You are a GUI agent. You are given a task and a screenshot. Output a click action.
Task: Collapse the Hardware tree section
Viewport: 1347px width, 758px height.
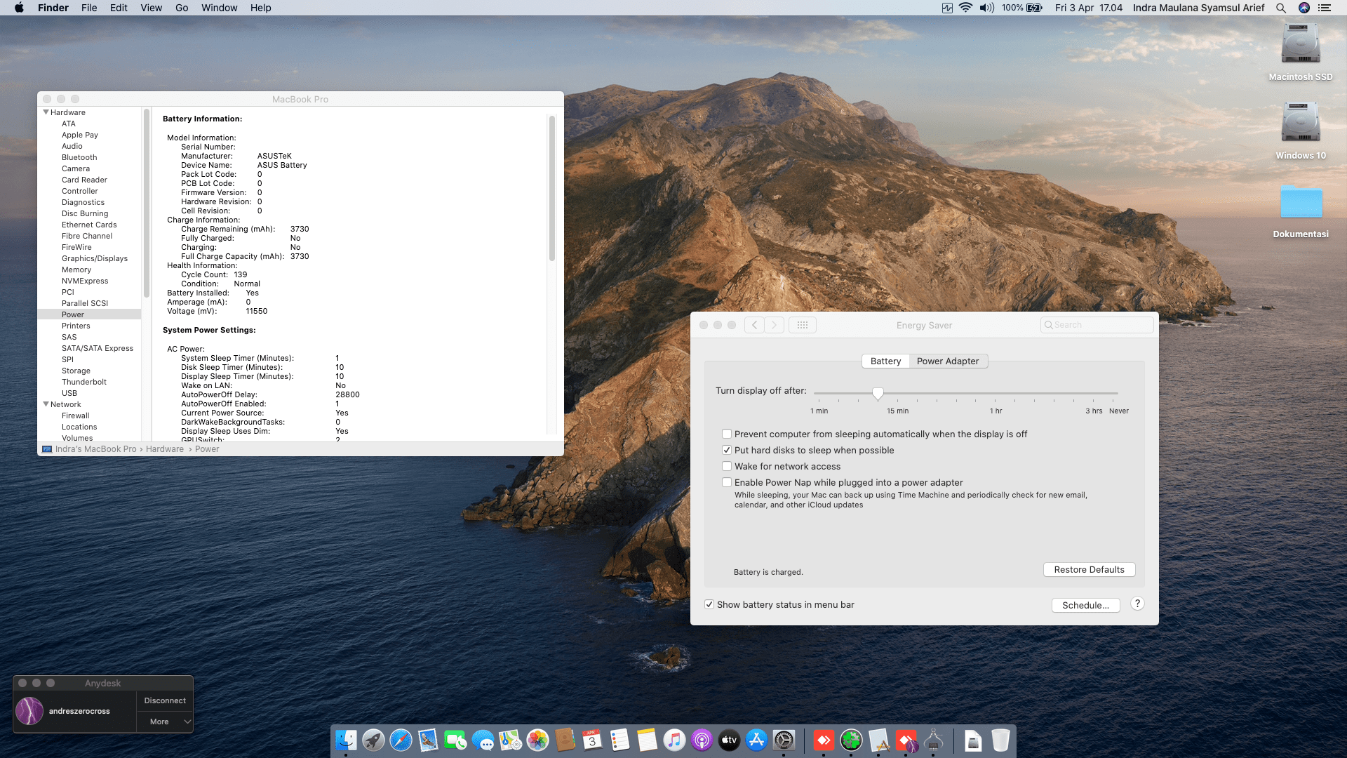click(x=46, y=112)
